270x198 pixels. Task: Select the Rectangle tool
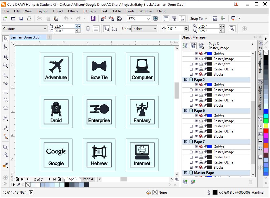click(x=5, y=92)
